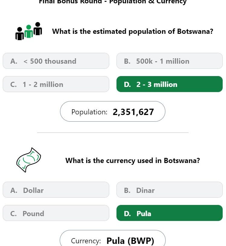Select answer A. < 500 thousand

pyautogui.click(x=56, y=61)
